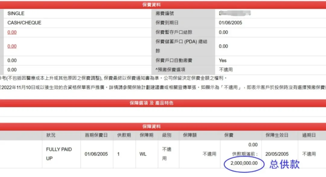This screenshot has height=177, width=326.
Task: Click the blue 总供款 annotation text
Action: pos(284,164)
